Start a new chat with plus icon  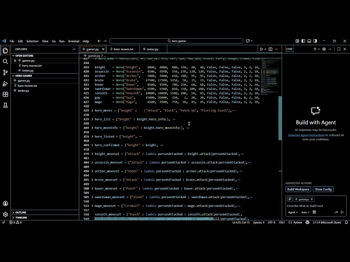click(x=315, y=49)
